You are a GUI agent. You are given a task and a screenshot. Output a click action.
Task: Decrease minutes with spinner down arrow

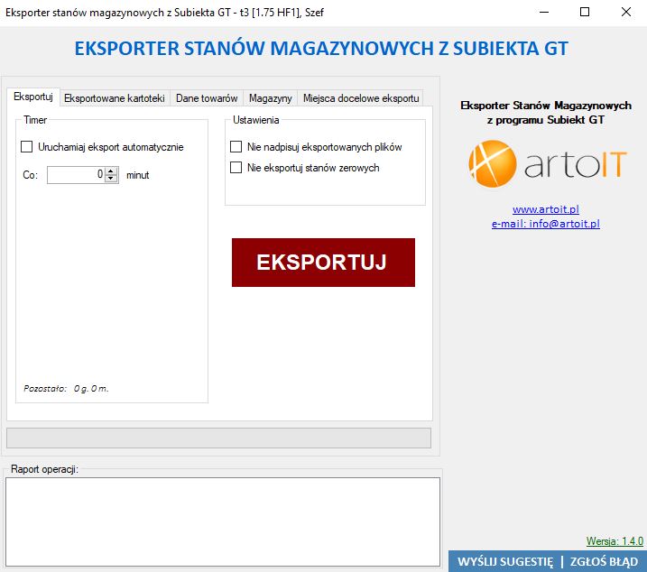112,179
